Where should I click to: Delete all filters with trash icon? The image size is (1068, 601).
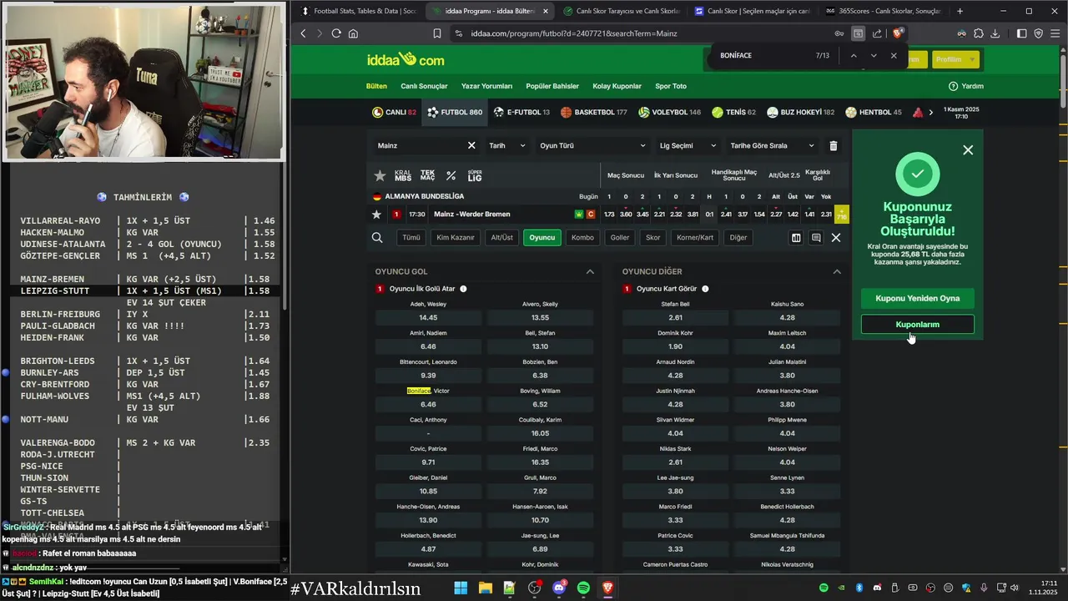(x=833, y=145)
